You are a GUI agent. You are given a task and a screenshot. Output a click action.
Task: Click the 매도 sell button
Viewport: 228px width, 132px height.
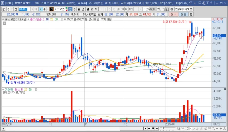183,14
